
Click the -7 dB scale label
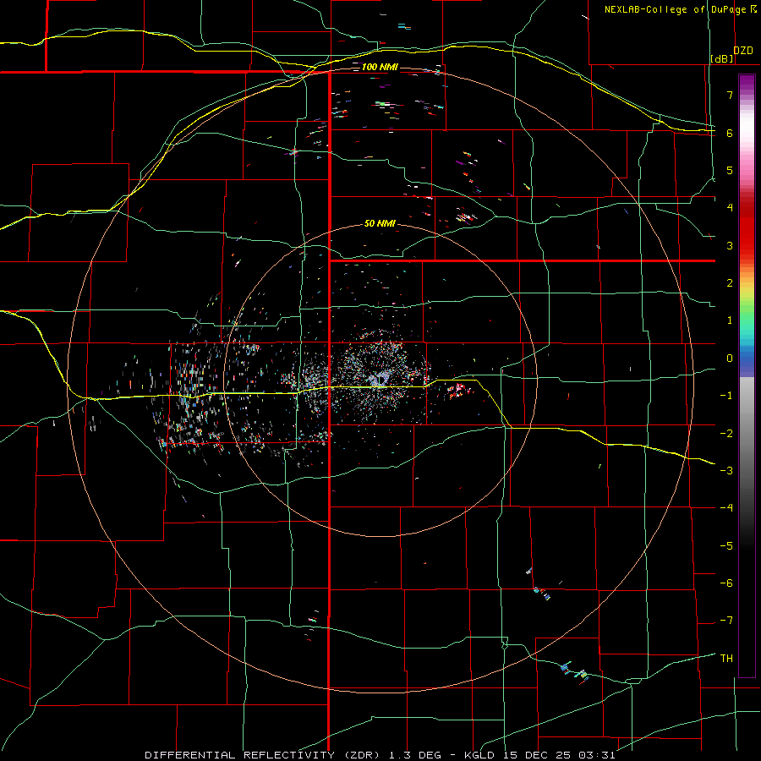[726, 621]
